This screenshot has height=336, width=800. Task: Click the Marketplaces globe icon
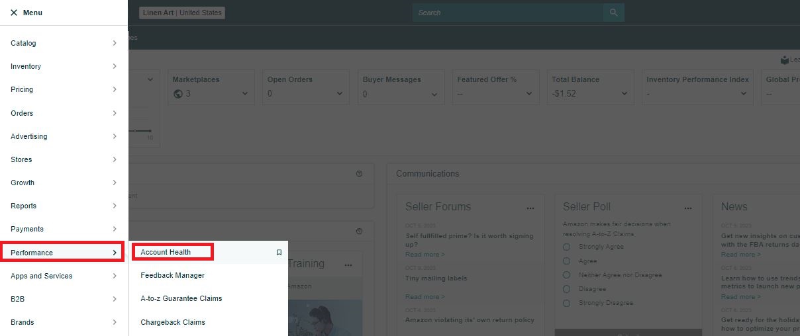pos(177,94)
